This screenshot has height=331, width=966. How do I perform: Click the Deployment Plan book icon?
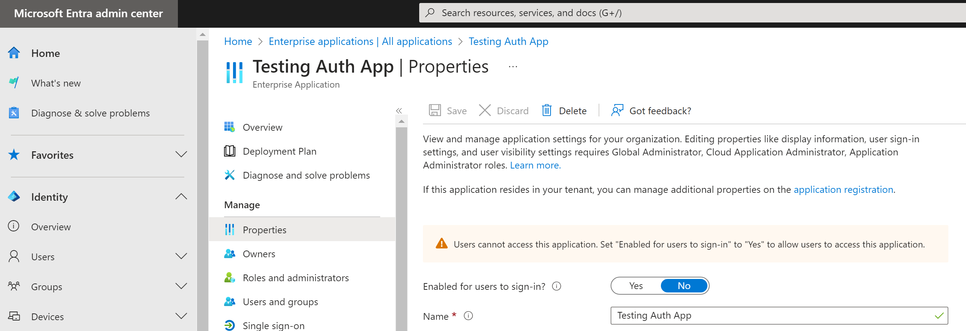230,151
